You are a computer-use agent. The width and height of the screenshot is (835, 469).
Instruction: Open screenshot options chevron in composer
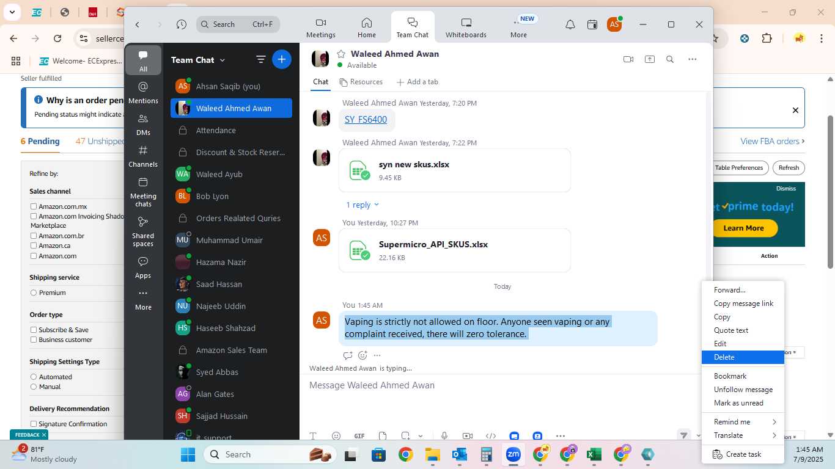[x=421, y=436]
